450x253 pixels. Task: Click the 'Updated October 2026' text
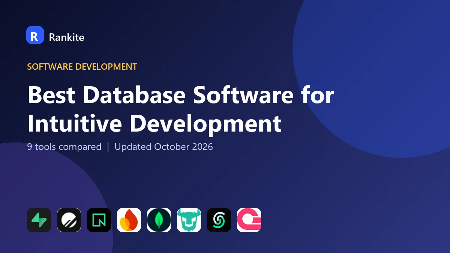163,147
